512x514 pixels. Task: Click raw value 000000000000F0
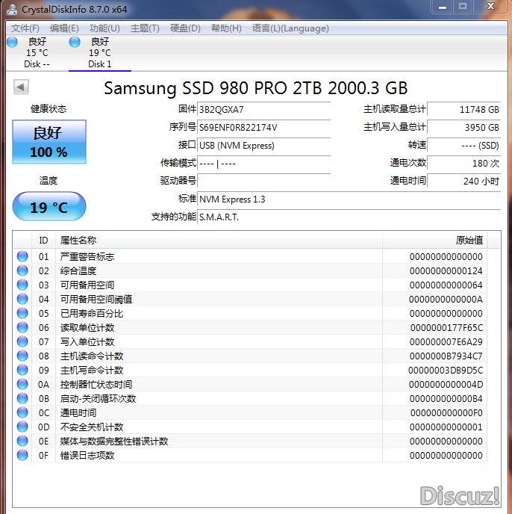(x=446, y=413)
